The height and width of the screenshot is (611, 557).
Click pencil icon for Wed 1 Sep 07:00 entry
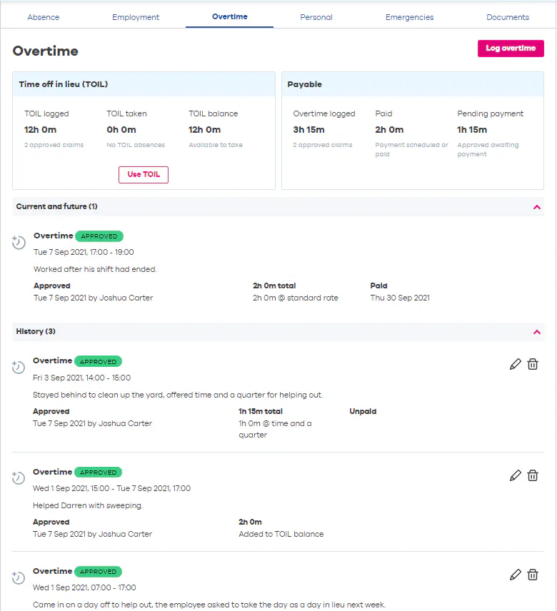[516, 575]
